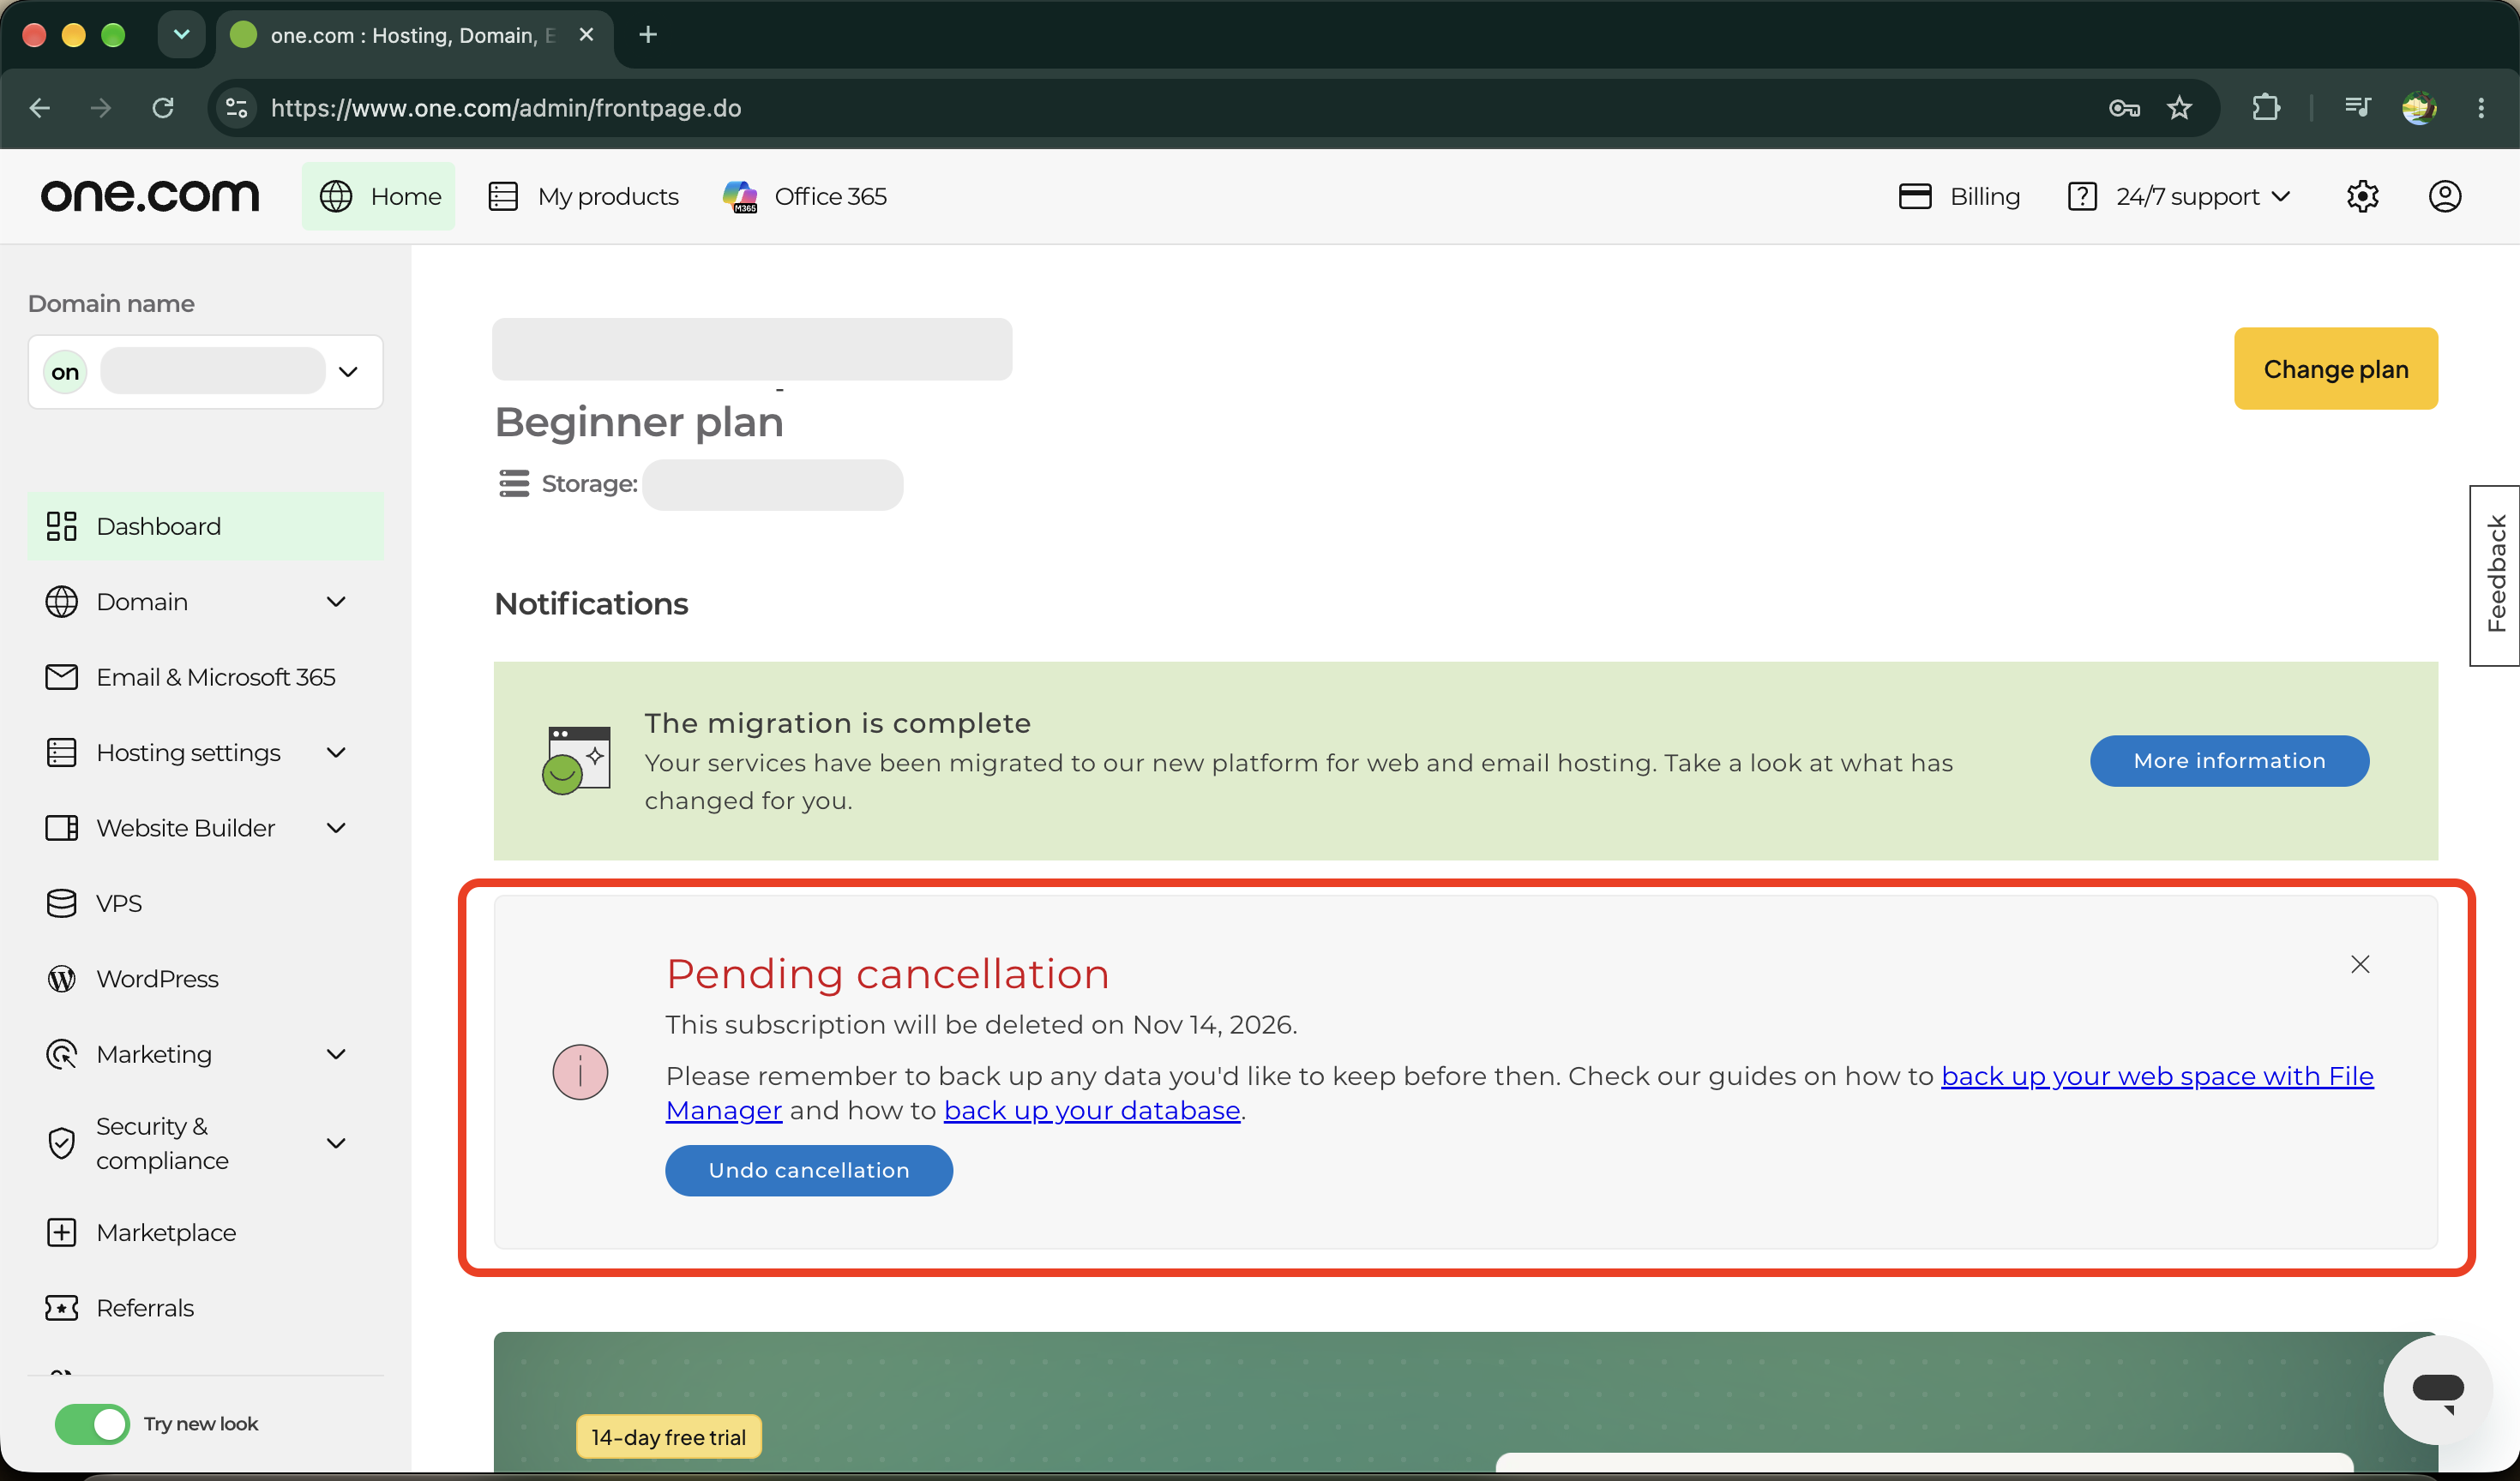Click Chrome profile avatar
The image size is (2520, 1481).
tap(2419, 108)
